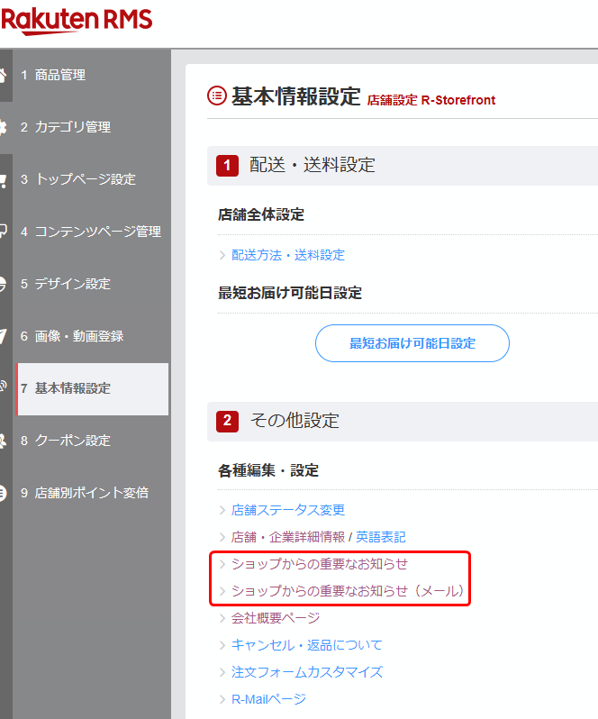598x719 pixels.
Task: Click the icon beside 画像・動画登録
Action: pos(4,336)
